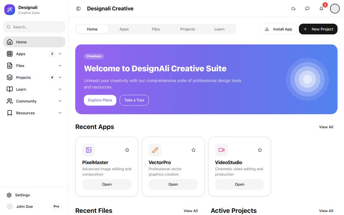Toggle the star on VideoStudio

[259, 150]
